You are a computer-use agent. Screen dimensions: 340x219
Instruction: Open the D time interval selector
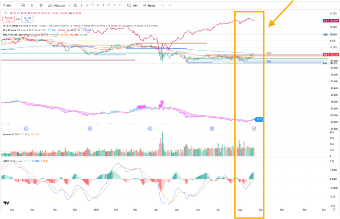pos(32,5)
